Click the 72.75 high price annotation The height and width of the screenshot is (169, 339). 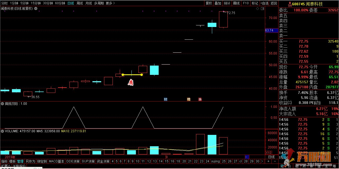click(231, 13)
